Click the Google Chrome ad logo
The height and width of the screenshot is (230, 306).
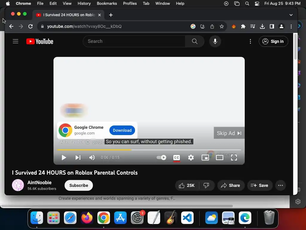pyautogui.click(x=65, y=130)
